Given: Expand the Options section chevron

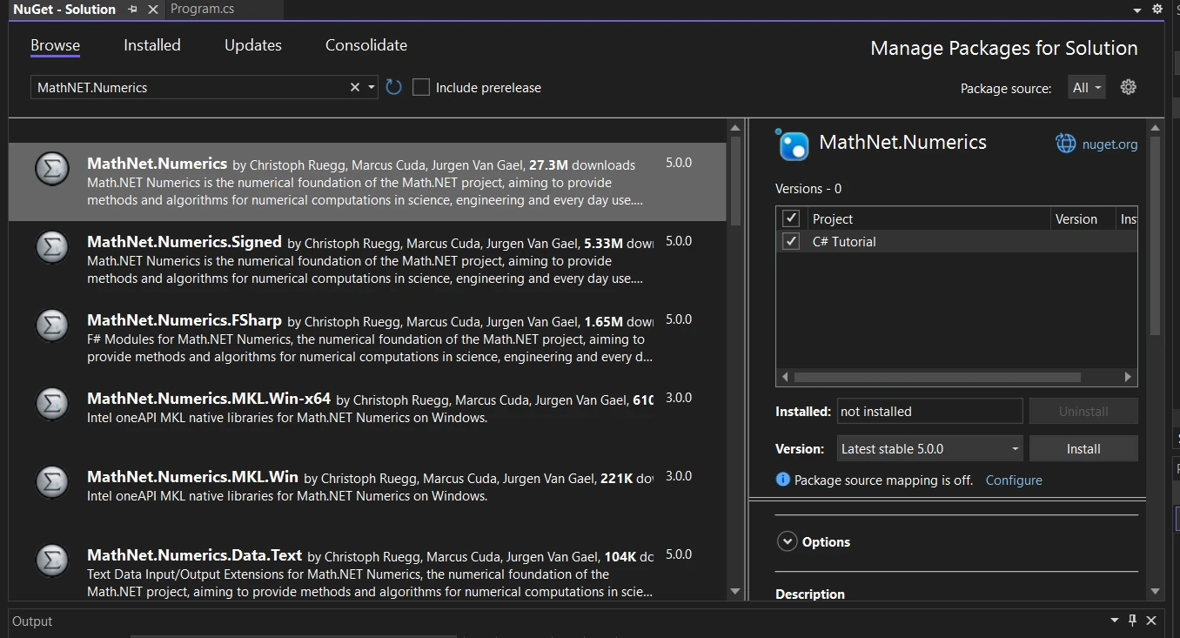Looking at the screenshot, I should [787, 541].
